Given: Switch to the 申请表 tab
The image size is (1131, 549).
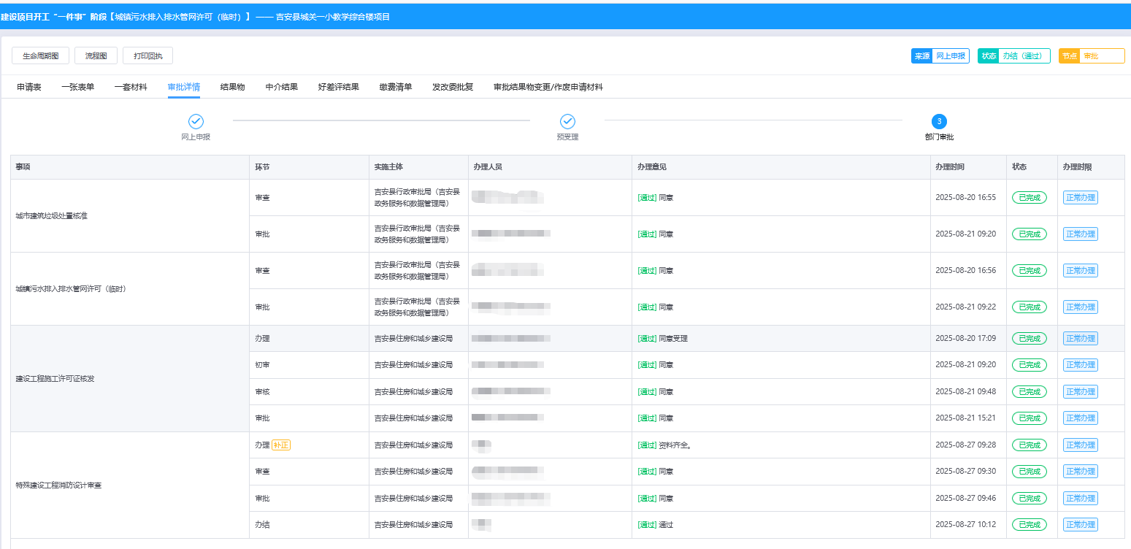Looking at the screenshot, I should 29,87.
